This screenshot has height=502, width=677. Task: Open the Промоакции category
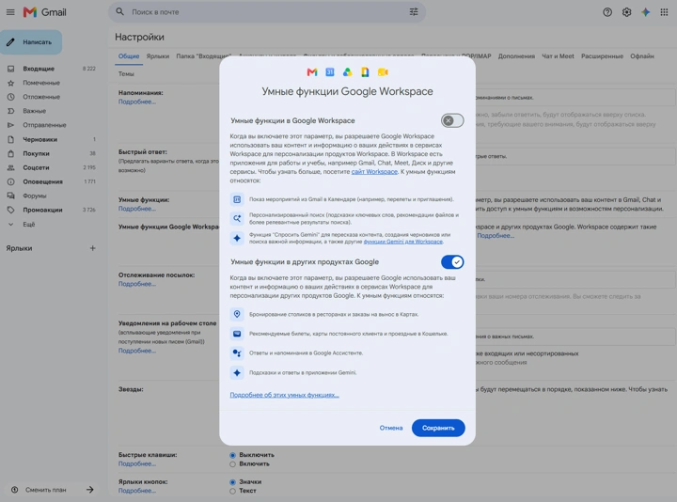click(52, 210)
